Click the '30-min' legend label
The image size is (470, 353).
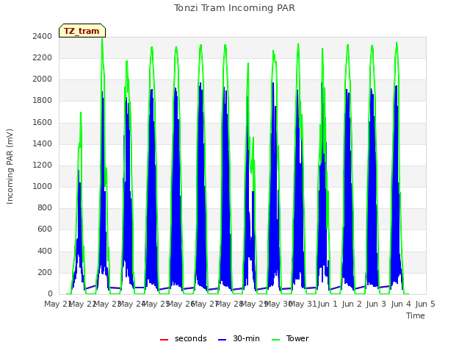pos(246,338)
